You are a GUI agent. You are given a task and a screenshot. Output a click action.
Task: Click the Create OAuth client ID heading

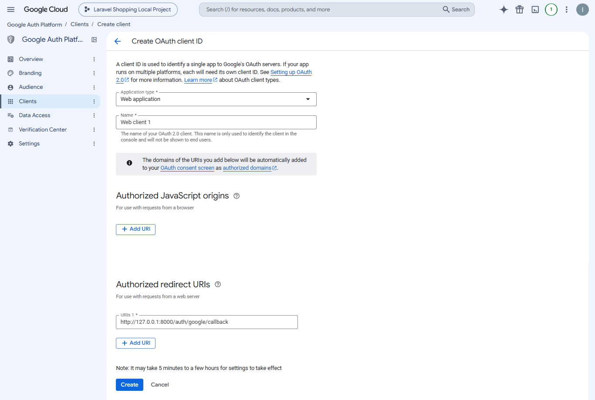pyautogui.click(x=167, y=41)
